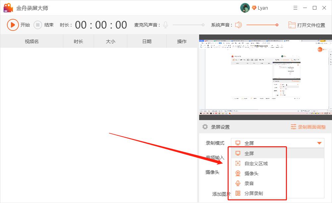This screenshot has height=203, width=332.
Task: Click the microphone icon next to 麦克风声音
Action: 165,25
